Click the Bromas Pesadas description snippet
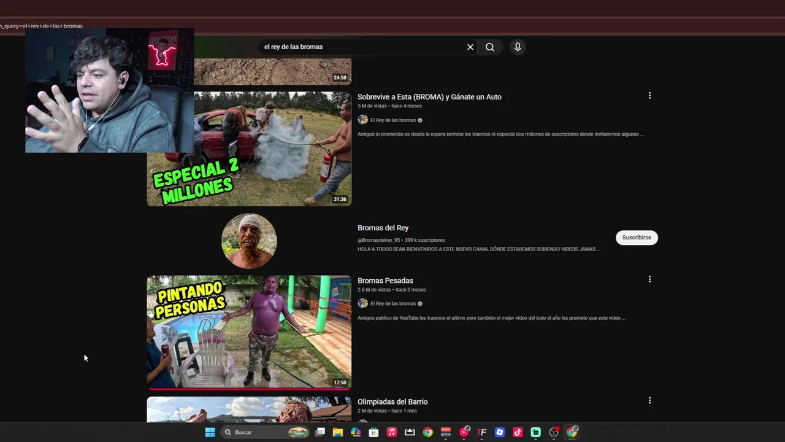 point(491,318)
